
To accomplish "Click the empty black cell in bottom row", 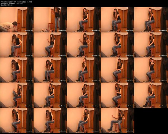I will (151, 120).
